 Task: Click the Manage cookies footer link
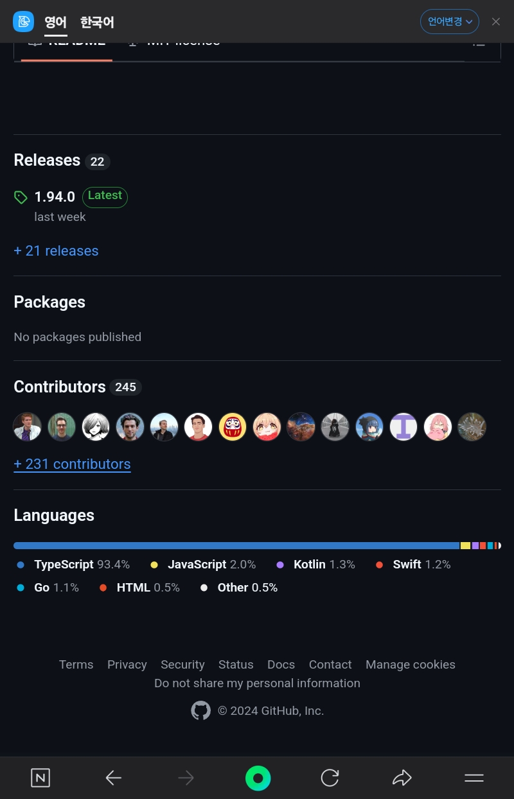coord(410,665)
